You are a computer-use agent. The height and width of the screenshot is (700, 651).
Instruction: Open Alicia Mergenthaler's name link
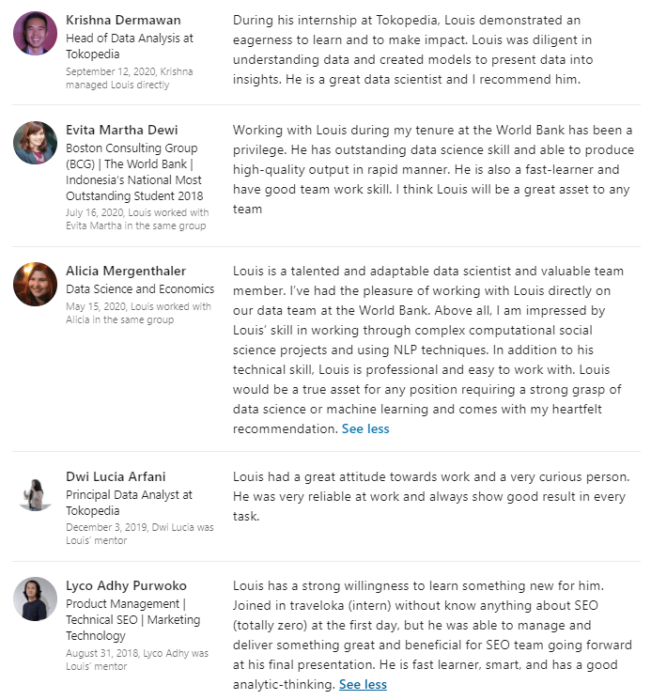click(x=126, y=272)
